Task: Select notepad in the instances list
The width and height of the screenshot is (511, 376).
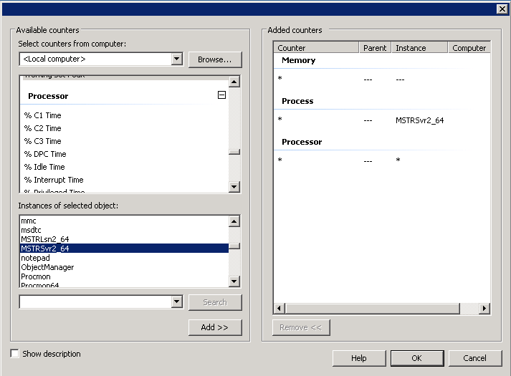Action: [x=34, y=258]
